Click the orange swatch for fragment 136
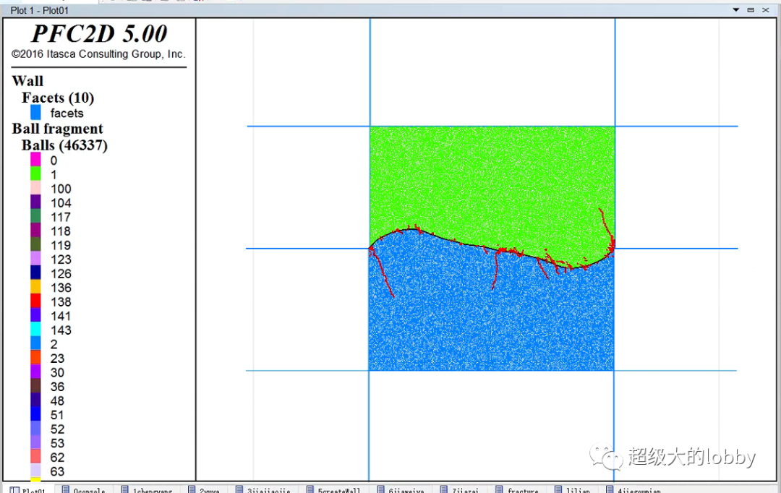This screenshot has height=493, width=781. 35,287
